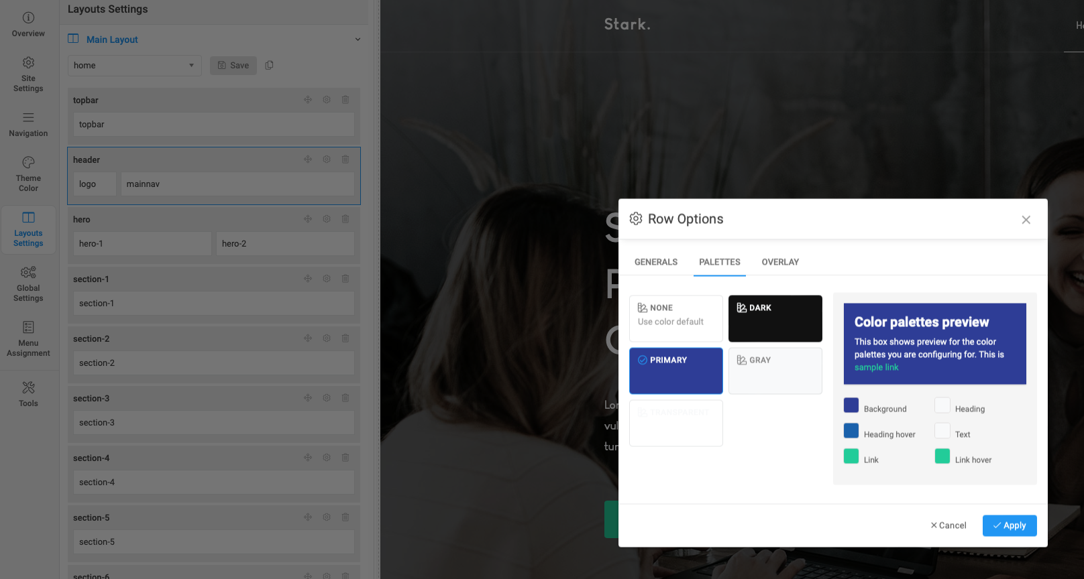Image resolution: width=1084 pixels, height=579 pixels.
Task: Delete the section-1 row
Action: [345, 279]
